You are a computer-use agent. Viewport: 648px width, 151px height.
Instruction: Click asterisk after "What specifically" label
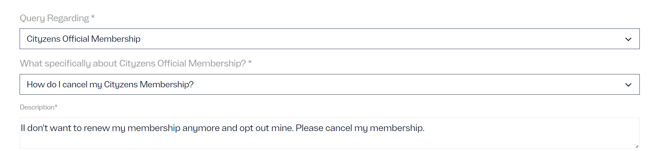point(250,63)
